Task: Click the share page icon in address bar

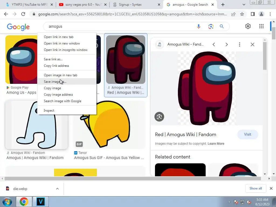Action: tap(233, 14)
